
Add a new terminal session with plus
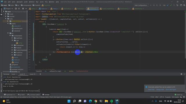click(40, 74)
